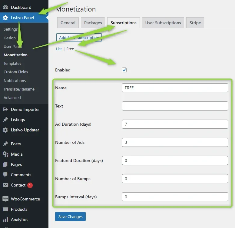The height and width of the screenshot is (228, 235).
Task: Click the Products archive icon
Action: click(5, 209)
